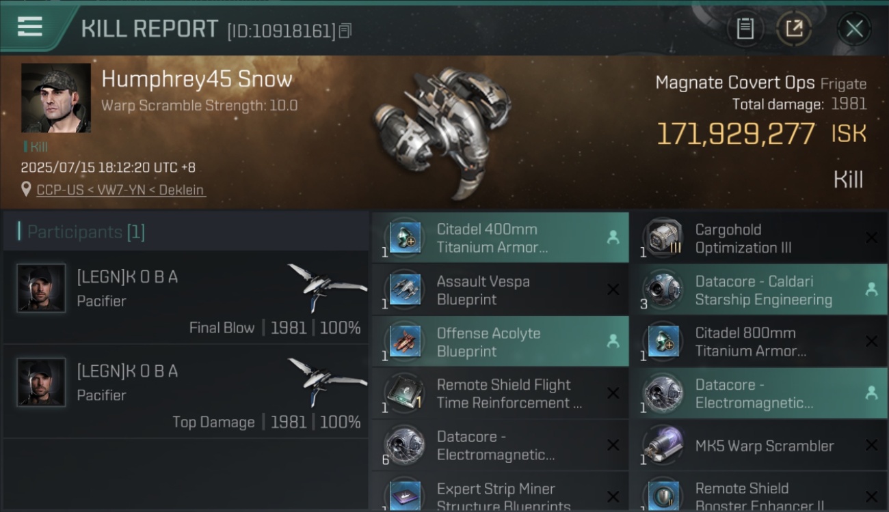The width and height of the screenshot is (889, 512).
Task: Toggle status marker on Datacore - Caldari Starship Engineering
Action: (x=871, y=289)
